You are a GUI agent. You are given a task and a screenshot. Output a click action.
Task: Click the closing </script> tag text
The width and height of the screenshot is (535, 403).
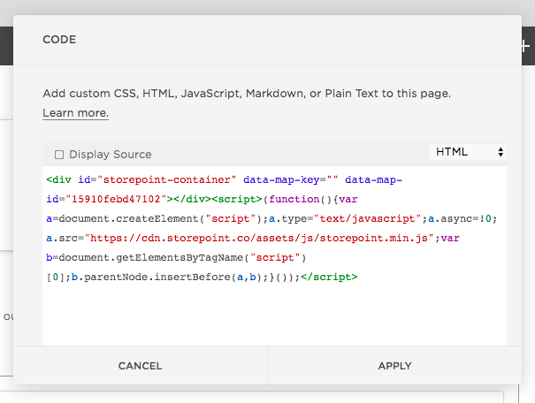point(329,277)
